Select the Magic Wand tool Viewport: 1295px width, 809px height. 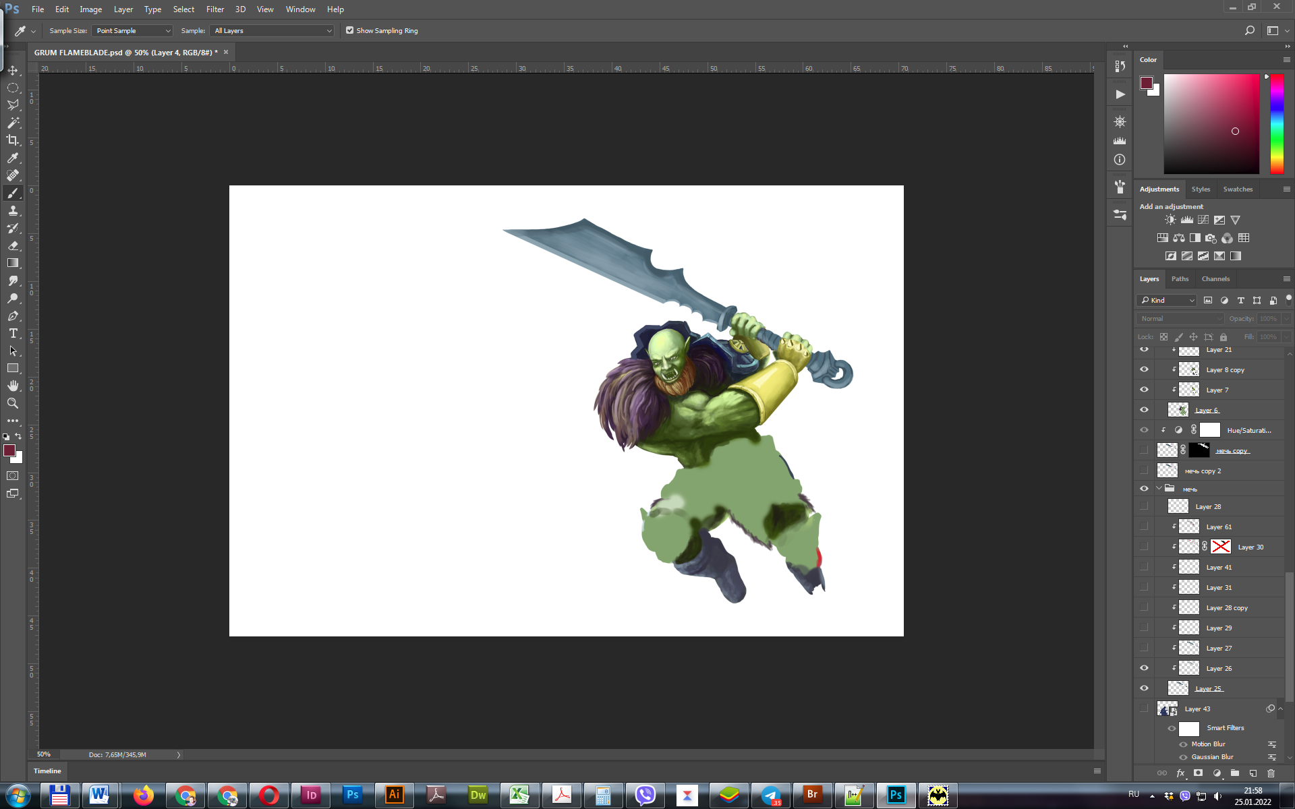coord(13,123)
